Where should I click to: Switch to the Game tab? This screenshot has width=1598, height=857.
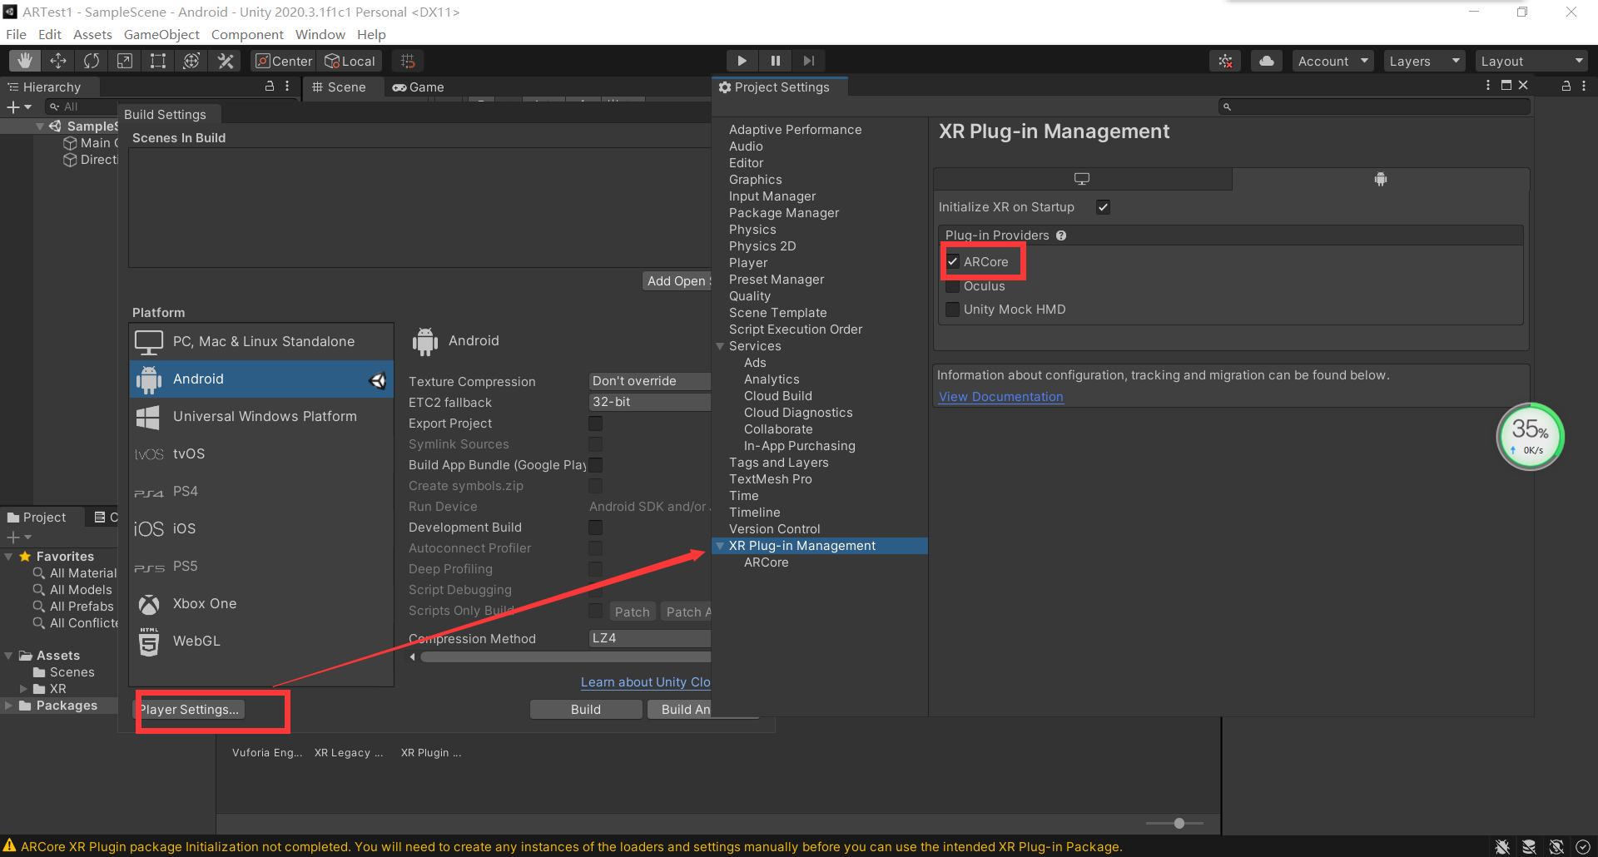pyautogui.click(x=419, y=87)
